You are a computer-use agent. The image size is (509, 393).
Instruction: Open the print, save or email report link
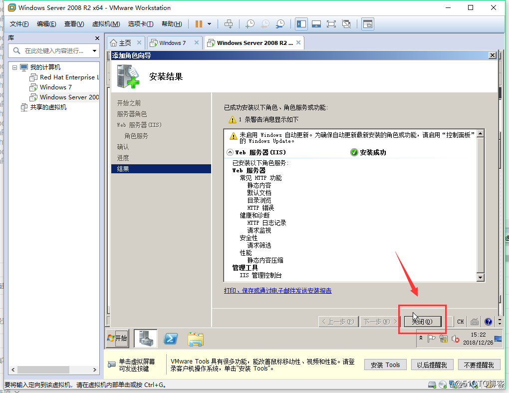click(x=277, y=291)
